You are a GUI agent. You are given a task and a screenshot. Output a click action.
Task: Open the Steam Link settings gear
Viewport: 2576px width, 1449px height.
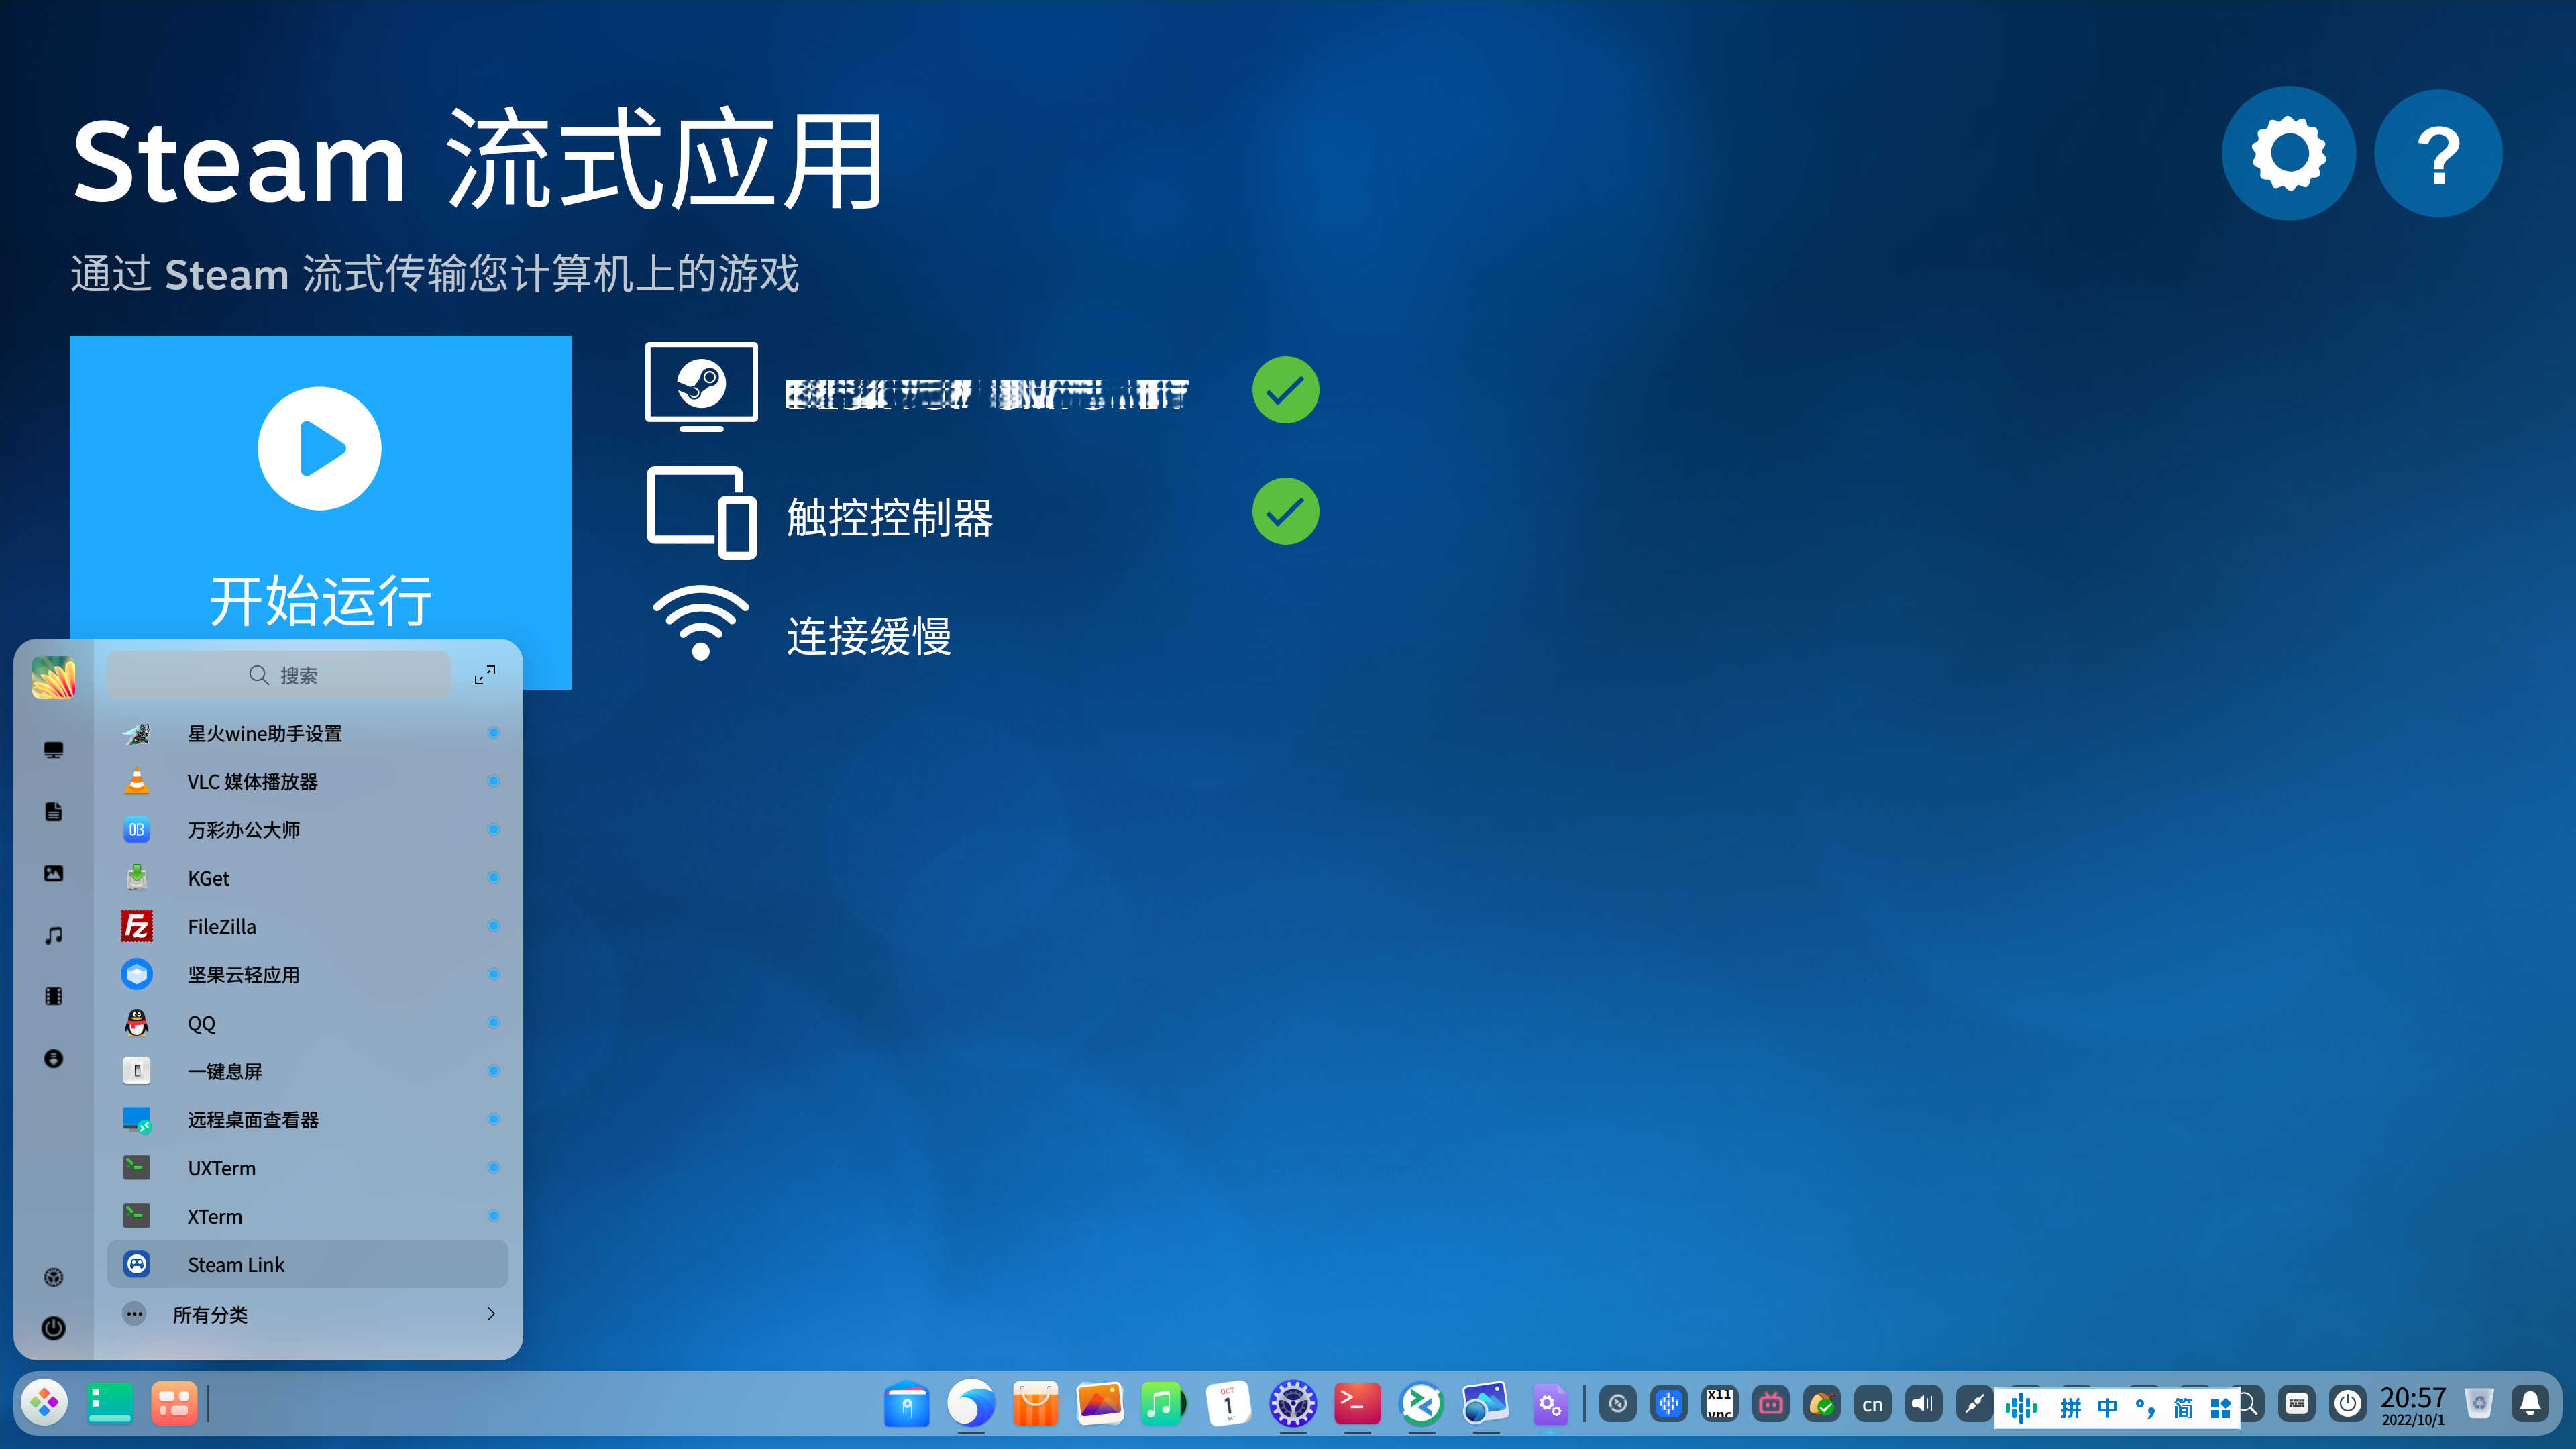pyautogui.click(x=2288, y=154)
